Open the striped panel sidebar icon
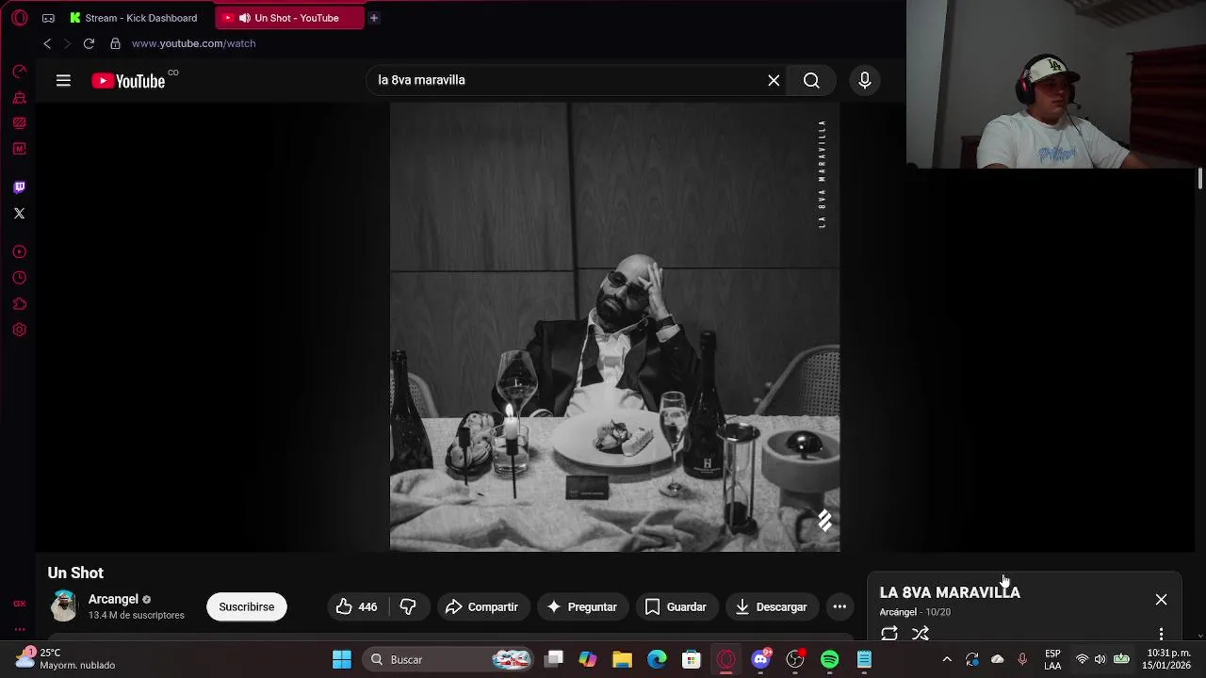 [19, 123]
